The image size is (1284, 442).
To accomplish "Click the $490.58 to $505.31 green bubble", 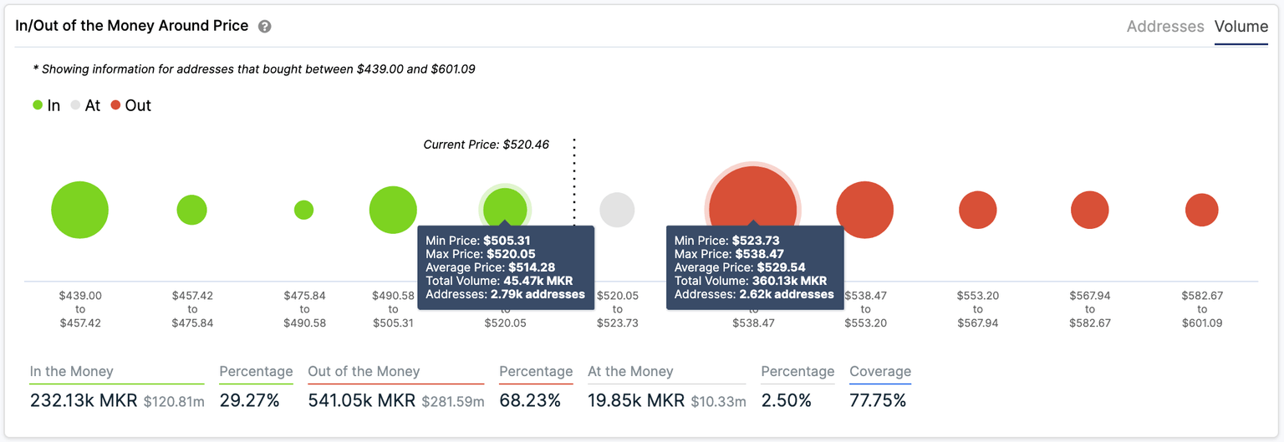I will click(393, 210).
